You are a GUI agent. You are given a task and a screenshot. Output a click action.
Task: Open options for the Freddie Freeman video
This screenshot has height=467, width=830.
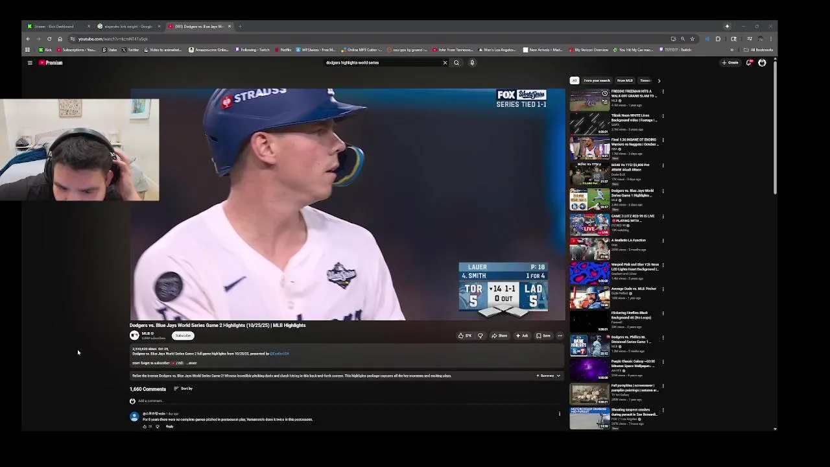663,92
